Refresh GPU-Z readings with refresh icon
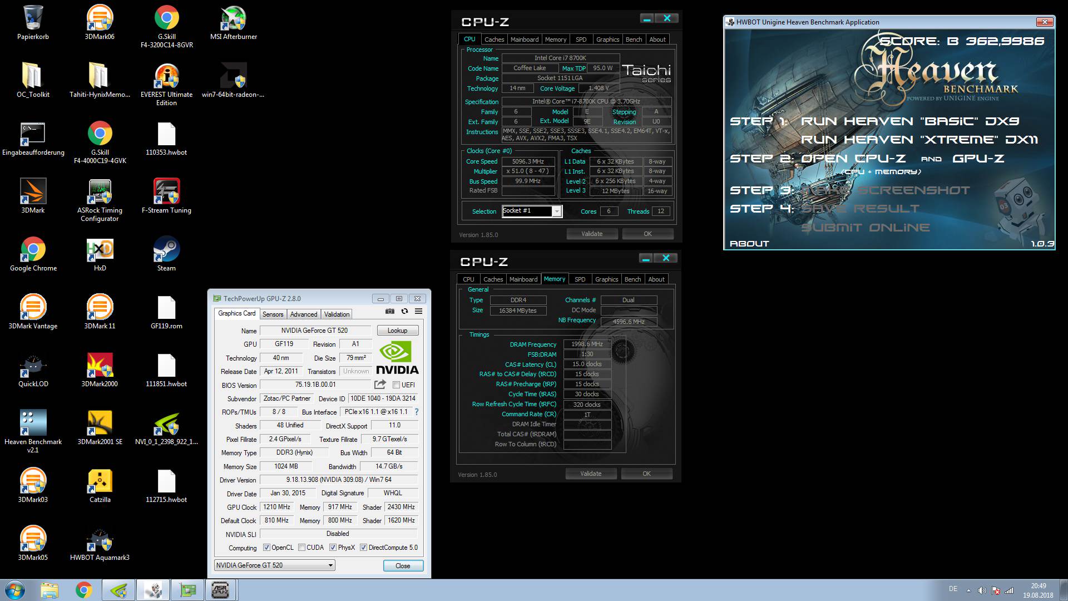1068x601 pixels. coord(404,311)
